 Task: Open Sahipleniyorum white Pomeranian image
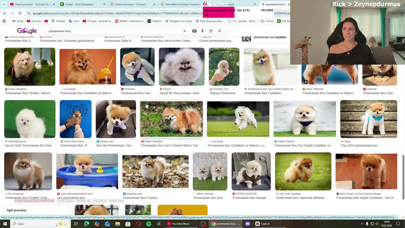(x=30, y=119)
